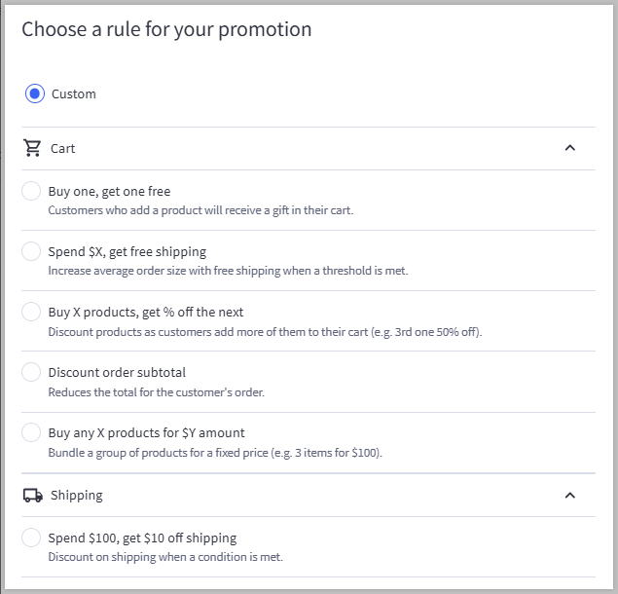Click the Shipping section header label
The width and height of the screenshot is (618, 594).
coord(77,496)
